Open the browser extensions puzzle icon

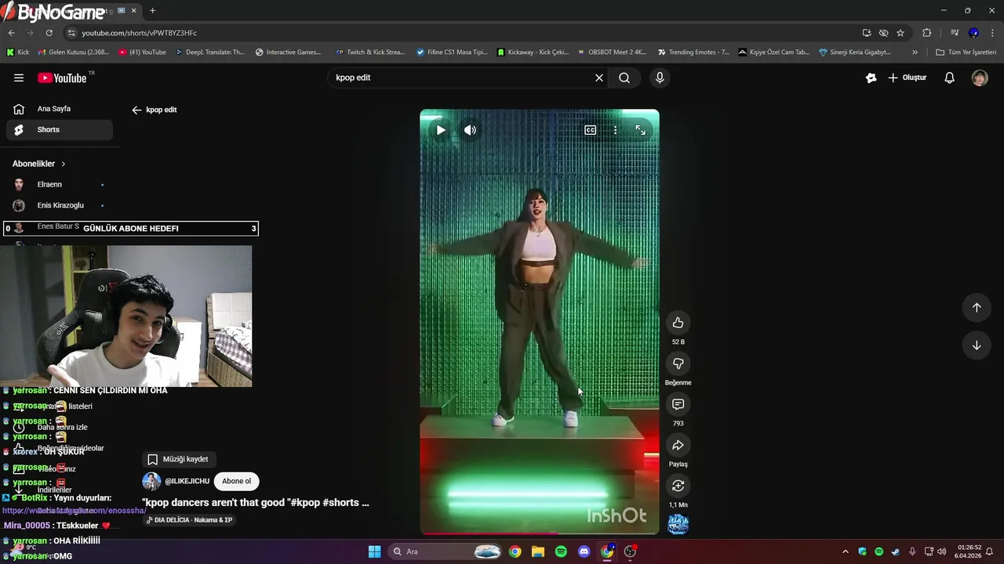[926, 33]
